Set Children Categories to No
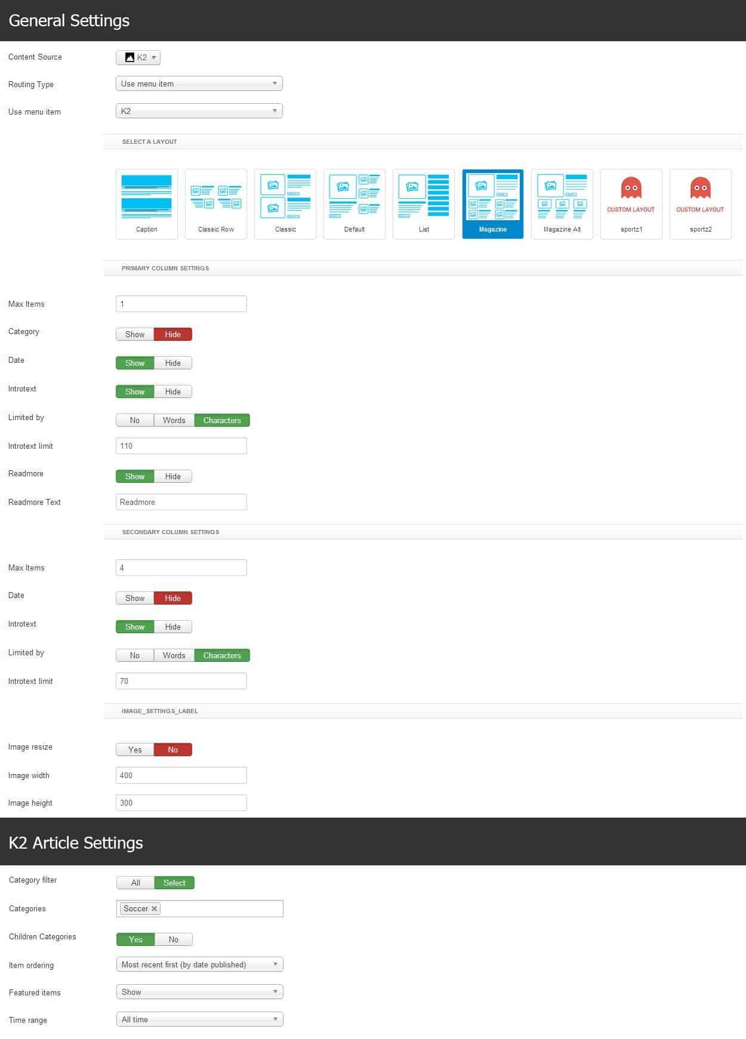 (x=173, y=939)
